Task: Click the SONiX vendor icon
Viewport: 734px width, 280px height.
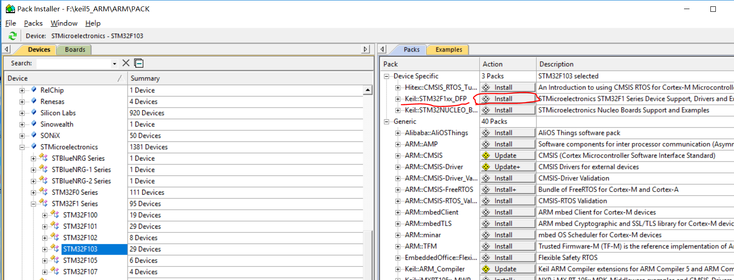Action: click(34, 135)
